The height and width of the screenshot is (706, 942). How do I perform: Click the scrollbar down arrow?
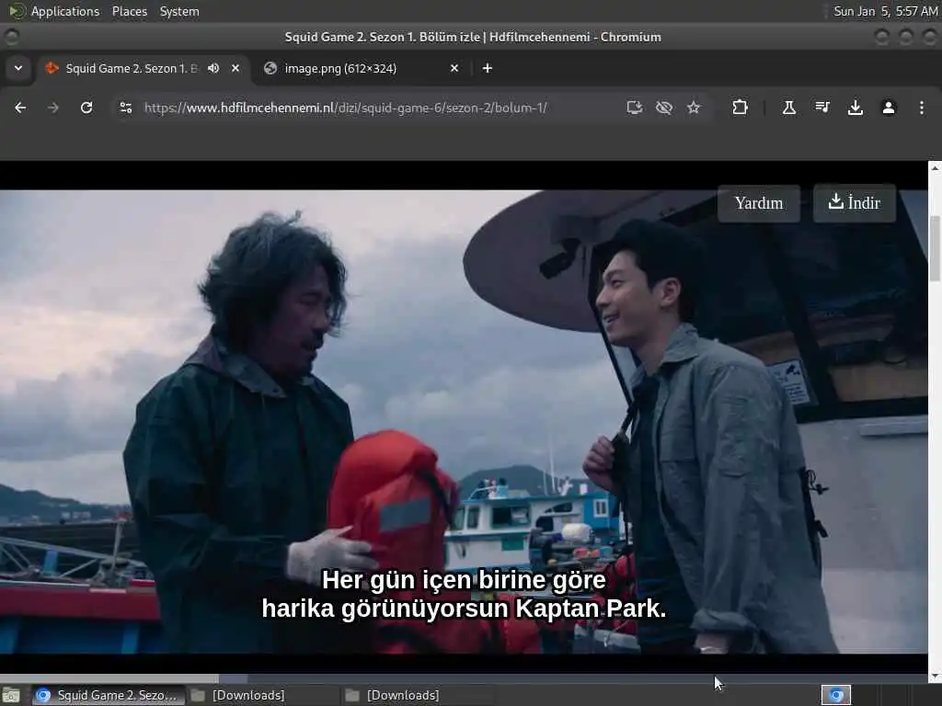pyautogui.click(x=935, y=676)
